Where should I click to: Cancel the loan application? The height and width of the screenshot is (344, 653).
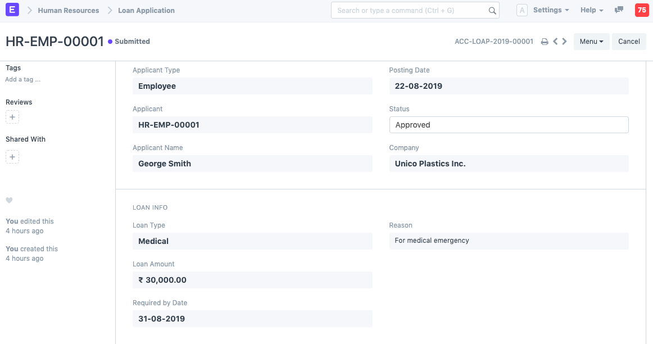point(629,41)
